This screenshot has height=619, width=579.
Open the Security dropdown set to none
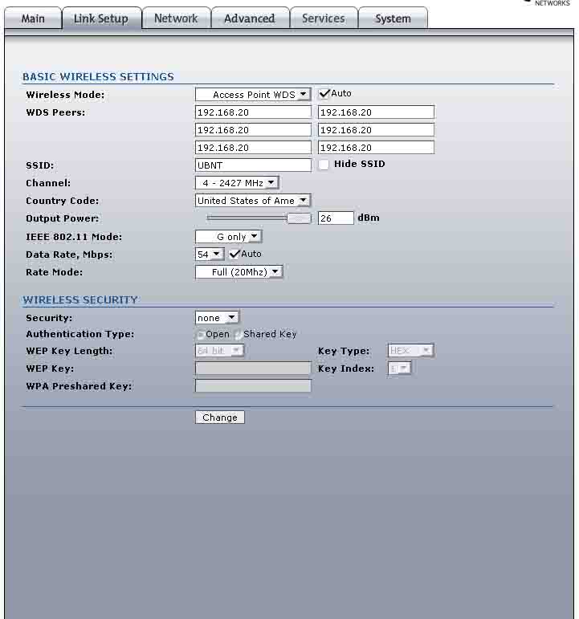pyautogui.click(x=217, y=318)
